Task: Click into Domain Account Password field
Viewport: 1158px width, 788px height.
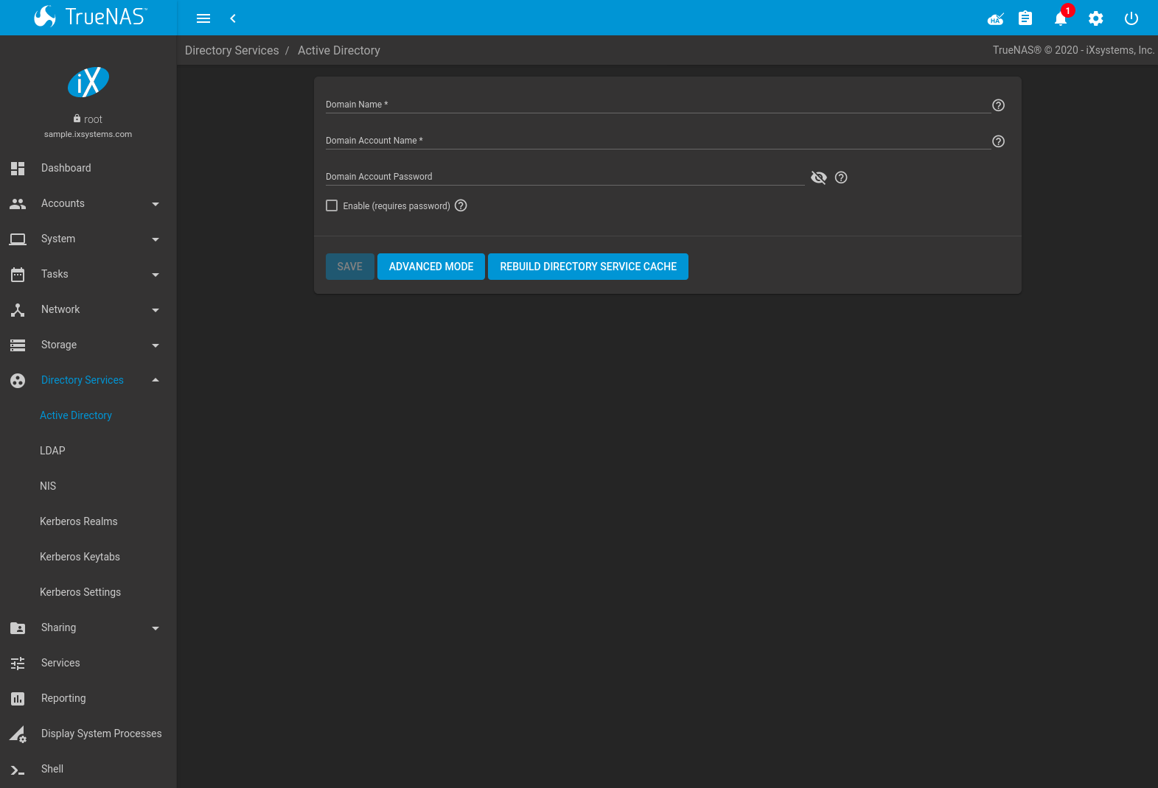Action: coord(565,177)
